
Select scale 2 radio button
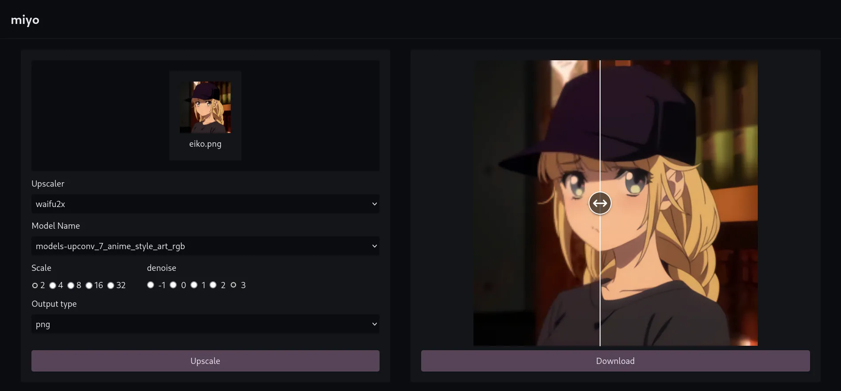pyautogui.click(x=35, y=285)
